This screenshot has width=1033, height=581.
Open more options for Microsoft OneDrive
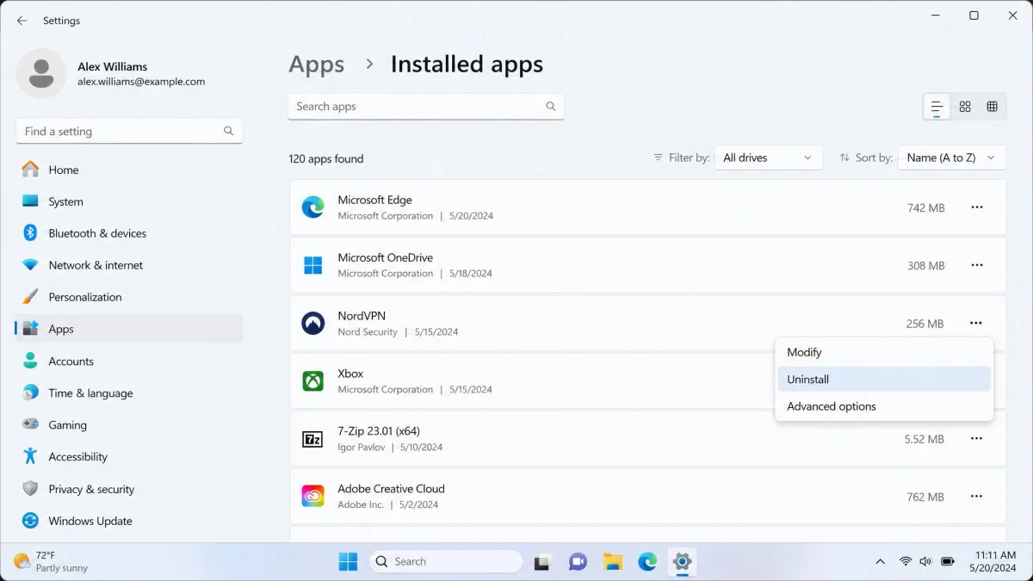(976, 265)
